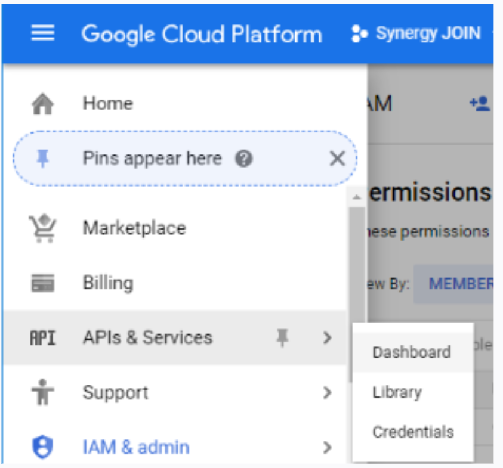Image resolution: width=503 pixels, height=468 pixels.
Task: Click the Home house icon
Action: [43, 104]
